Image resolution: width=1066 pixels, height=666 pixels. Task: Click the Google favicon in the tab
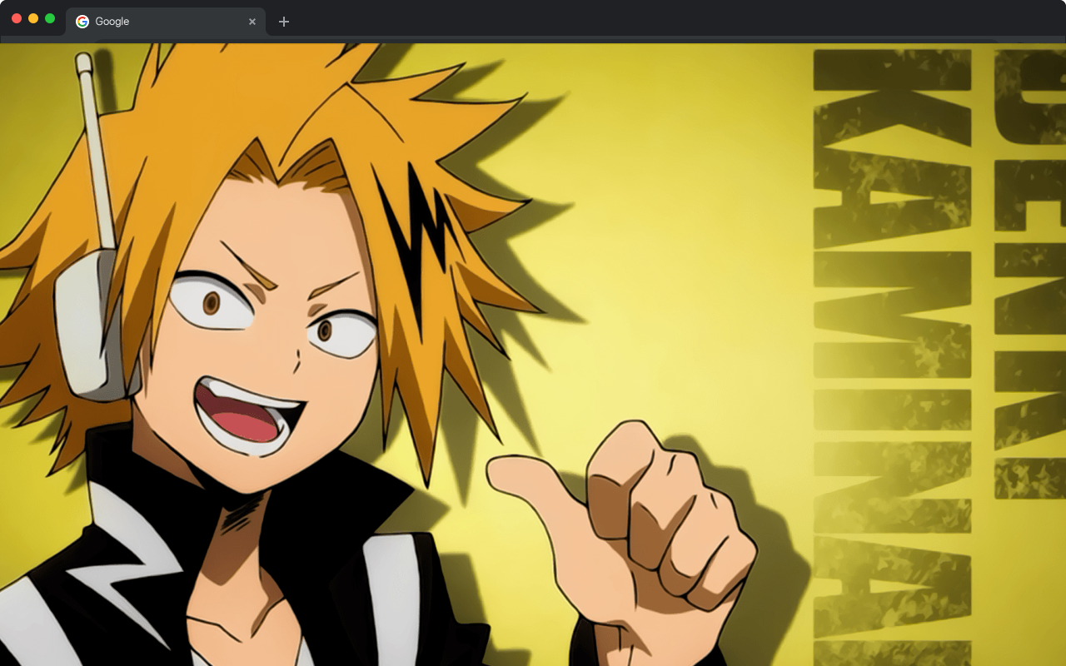(x=82, y=22)
